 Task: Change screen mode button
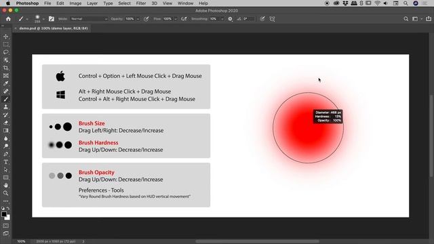point(6,233)
